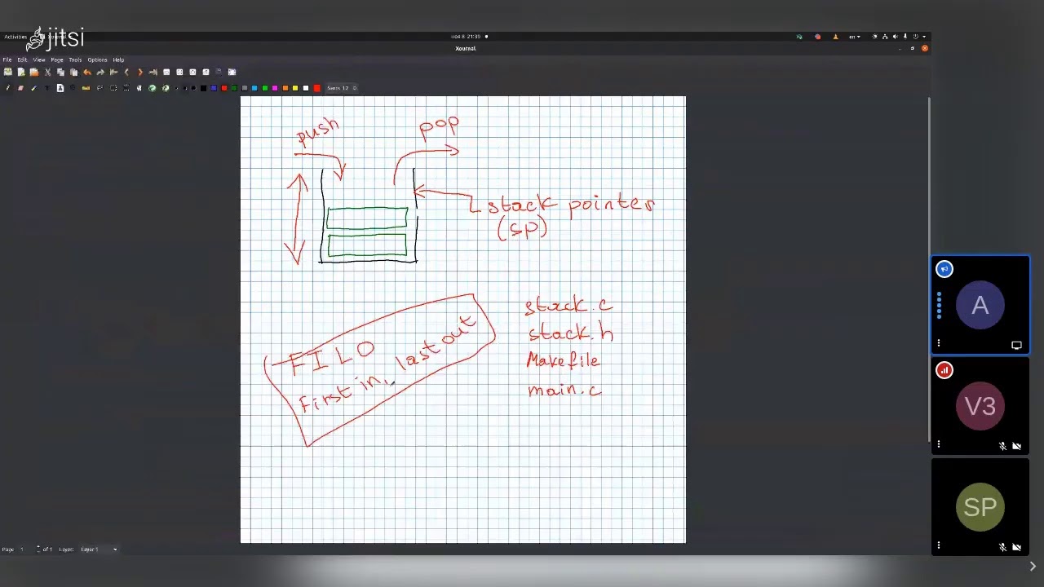The image size is (1044, 587).
Task: Create a new journal with New icon
Action: 21,72
